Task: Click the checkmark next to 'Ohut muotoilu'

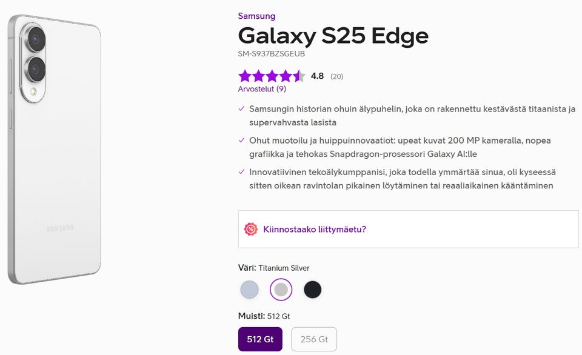Action: coord(242,140)
